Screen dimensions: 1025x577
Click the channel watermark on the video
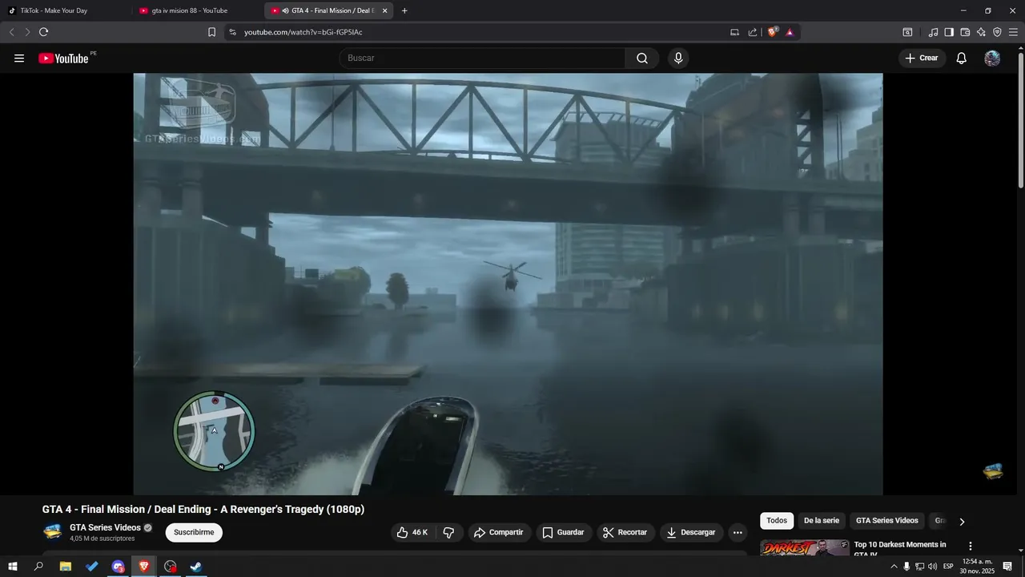point(993,471)
